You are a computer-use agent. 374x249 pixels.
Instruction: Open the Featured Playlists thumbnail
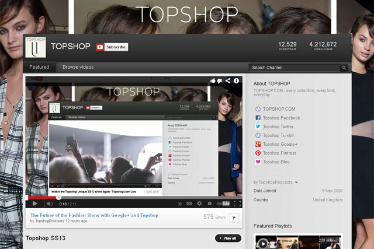[298, 241]
